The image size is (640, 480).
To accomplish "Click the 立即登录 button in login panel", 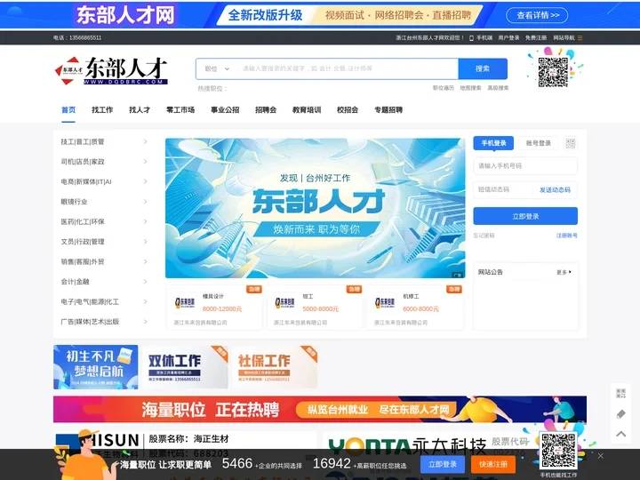I will pos(525,216).
